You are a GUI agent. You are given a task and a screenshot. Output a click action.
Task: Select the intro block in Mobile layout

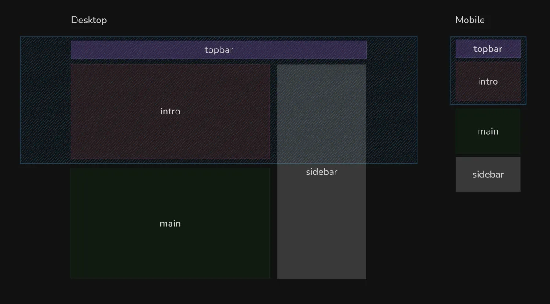[x=488, y=92]
